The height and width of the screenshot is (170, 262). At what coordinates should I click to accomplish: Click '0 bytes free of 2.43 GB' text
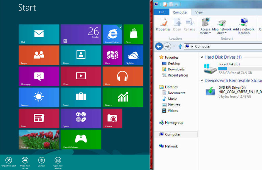(x=235, y=96)
